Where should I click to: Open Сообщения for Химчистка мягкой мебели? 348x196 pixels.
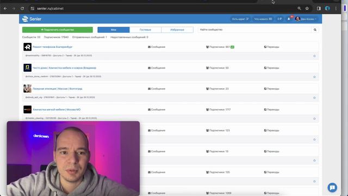click(x=157, y=109)
